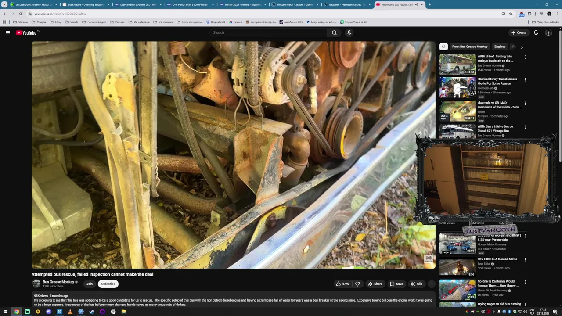Open the 'Seriale' bookmarks folder
This screenshot has width=562, height=316.
[x=71, y=22]
